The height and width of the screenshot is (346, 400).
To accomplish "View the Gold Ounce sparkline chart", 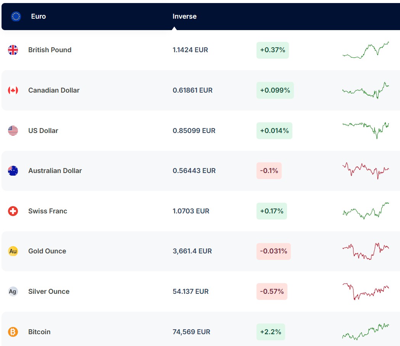I will (365, 251).
